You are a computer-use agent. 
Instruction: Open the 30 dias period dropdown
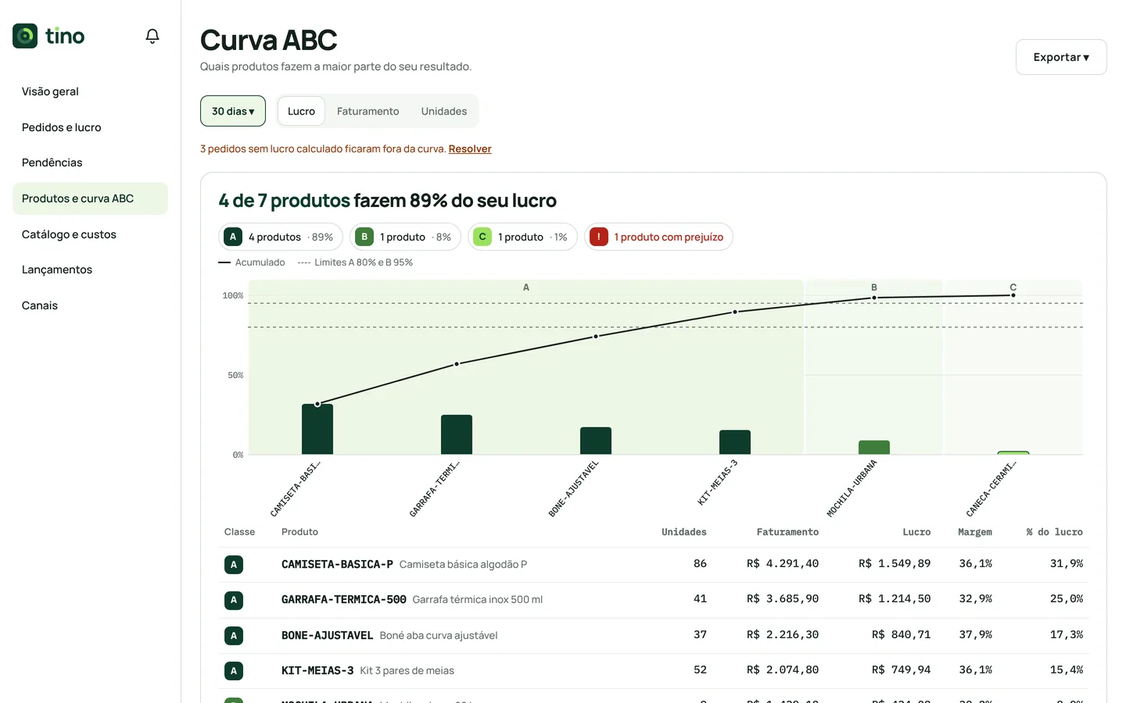pyautogui.click(x=233, y=111)
